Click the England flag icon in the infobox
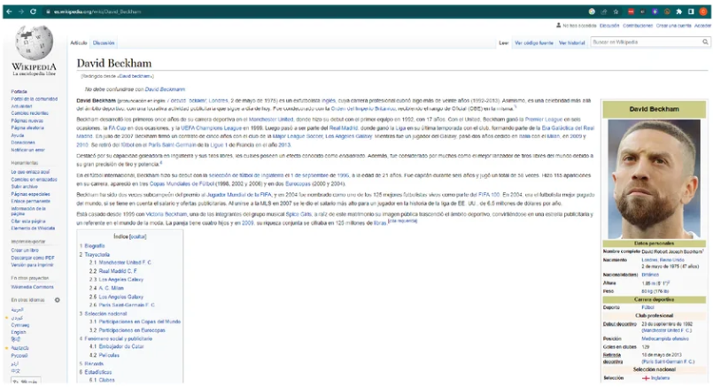Image resolution: width=713 pixels, height=387 pixels. click(644, 377)
